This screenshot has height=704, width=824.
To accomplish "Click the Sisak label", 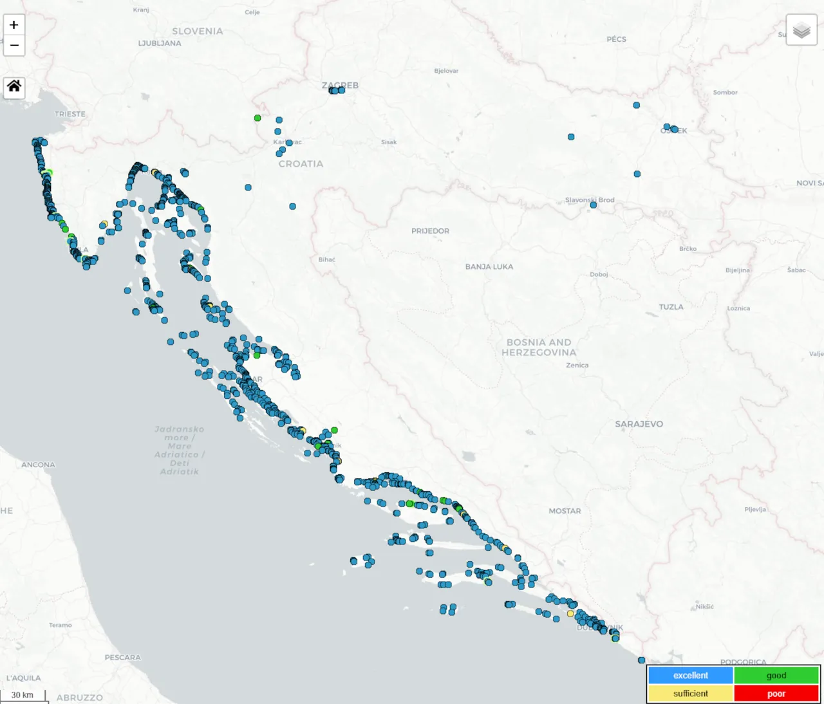I will [389, 142].
